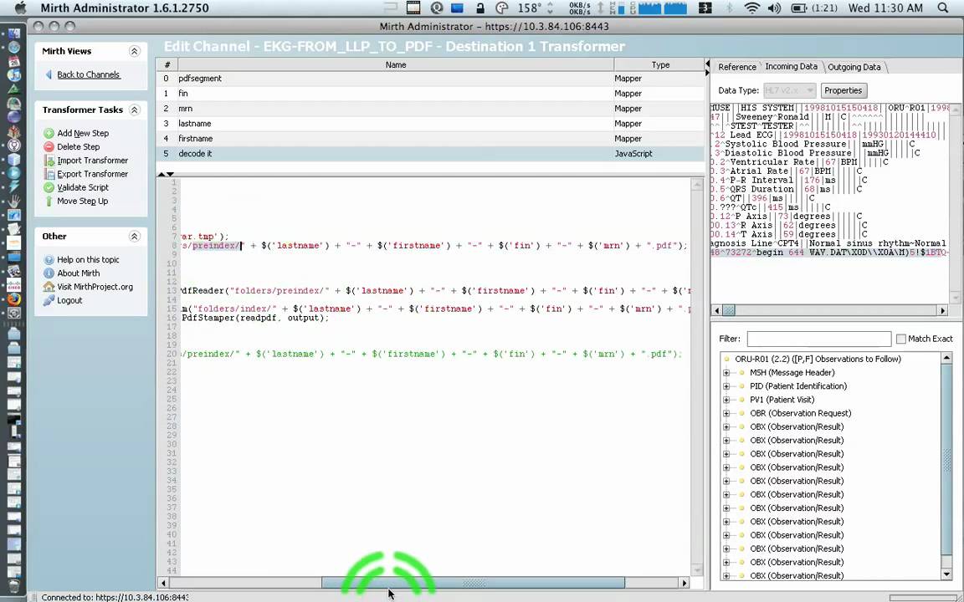Image resolution: width=964 pixels, height=602 pixels.
Task: Click the About Mirth info icon
Action: (x=49, y=273)
